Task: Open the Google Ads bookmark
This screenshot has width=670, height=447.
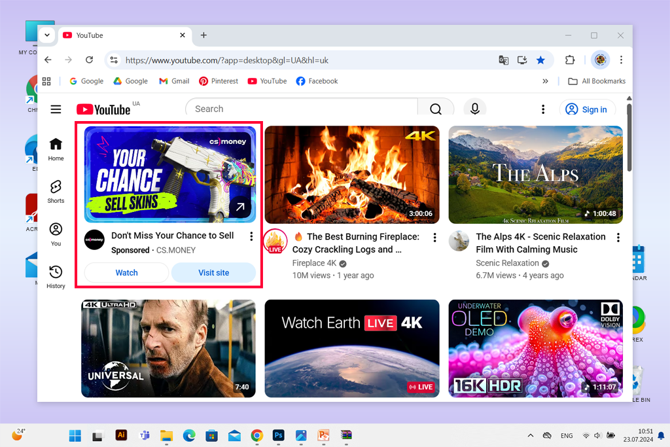Action: click(x=130, y=81)
